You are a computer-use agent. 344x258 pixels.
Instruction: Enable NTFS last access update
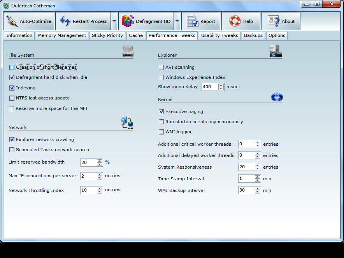coord(12,98)
